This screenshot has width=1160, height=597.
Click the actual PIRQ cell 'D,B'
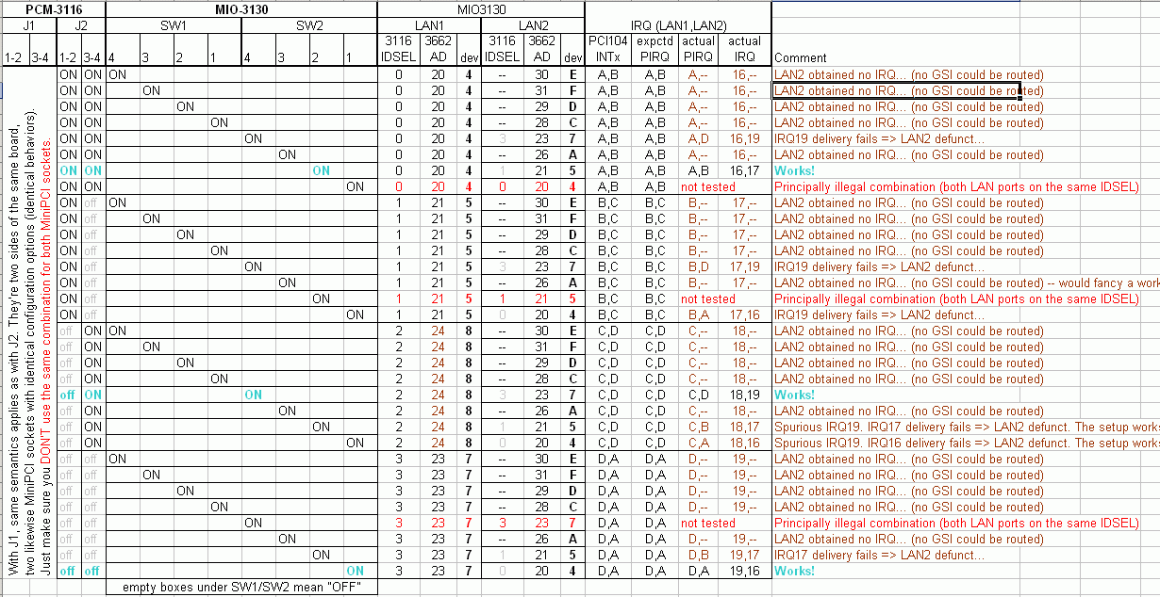coord(699,555)
